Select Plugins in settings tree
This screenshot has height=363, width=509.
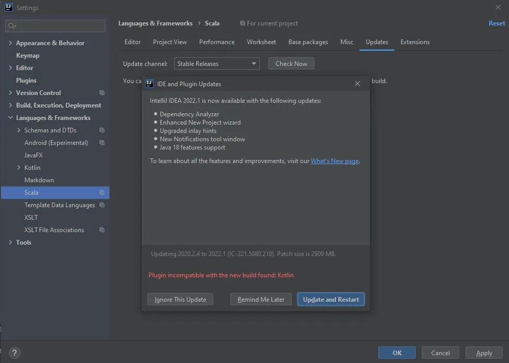[26, 80]
